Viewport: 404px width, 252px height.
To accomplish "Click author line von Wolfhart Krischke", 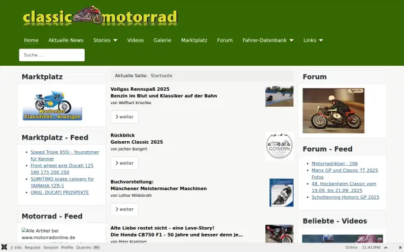I will tap(131, 103).
